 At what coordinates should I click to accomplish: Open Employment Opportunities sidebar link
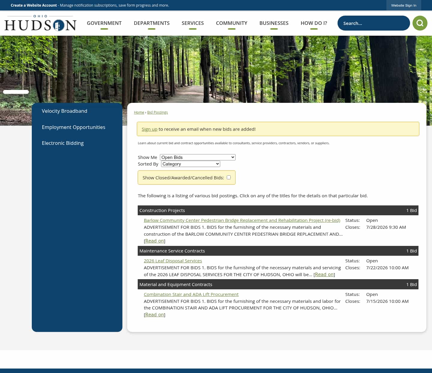(73, 127)
